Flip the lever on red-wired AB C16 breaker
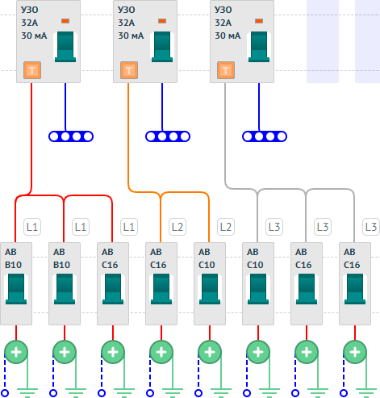 [x=113, y=289]
